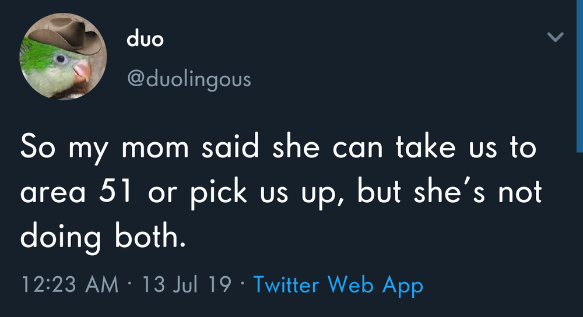The width and height of the screenshot is (583, 317).
Task: Click the blue scrollbar strip at right edge
Action: (x=580, y=76)
